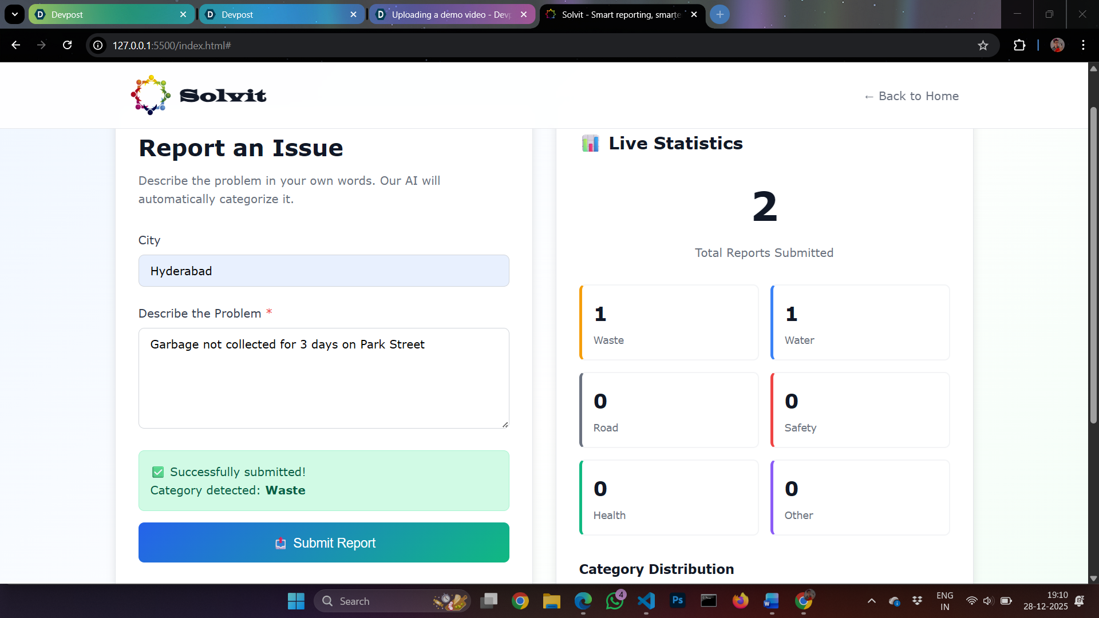Open the clock showing 19:10
This screenshot has height=618, width=1099.
coord(1046,601)
